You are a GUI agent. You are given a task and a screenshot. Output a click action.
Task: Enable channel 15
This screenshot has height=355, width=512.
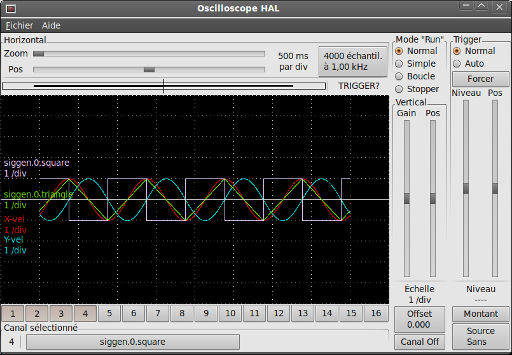click(x=351, y=314)
